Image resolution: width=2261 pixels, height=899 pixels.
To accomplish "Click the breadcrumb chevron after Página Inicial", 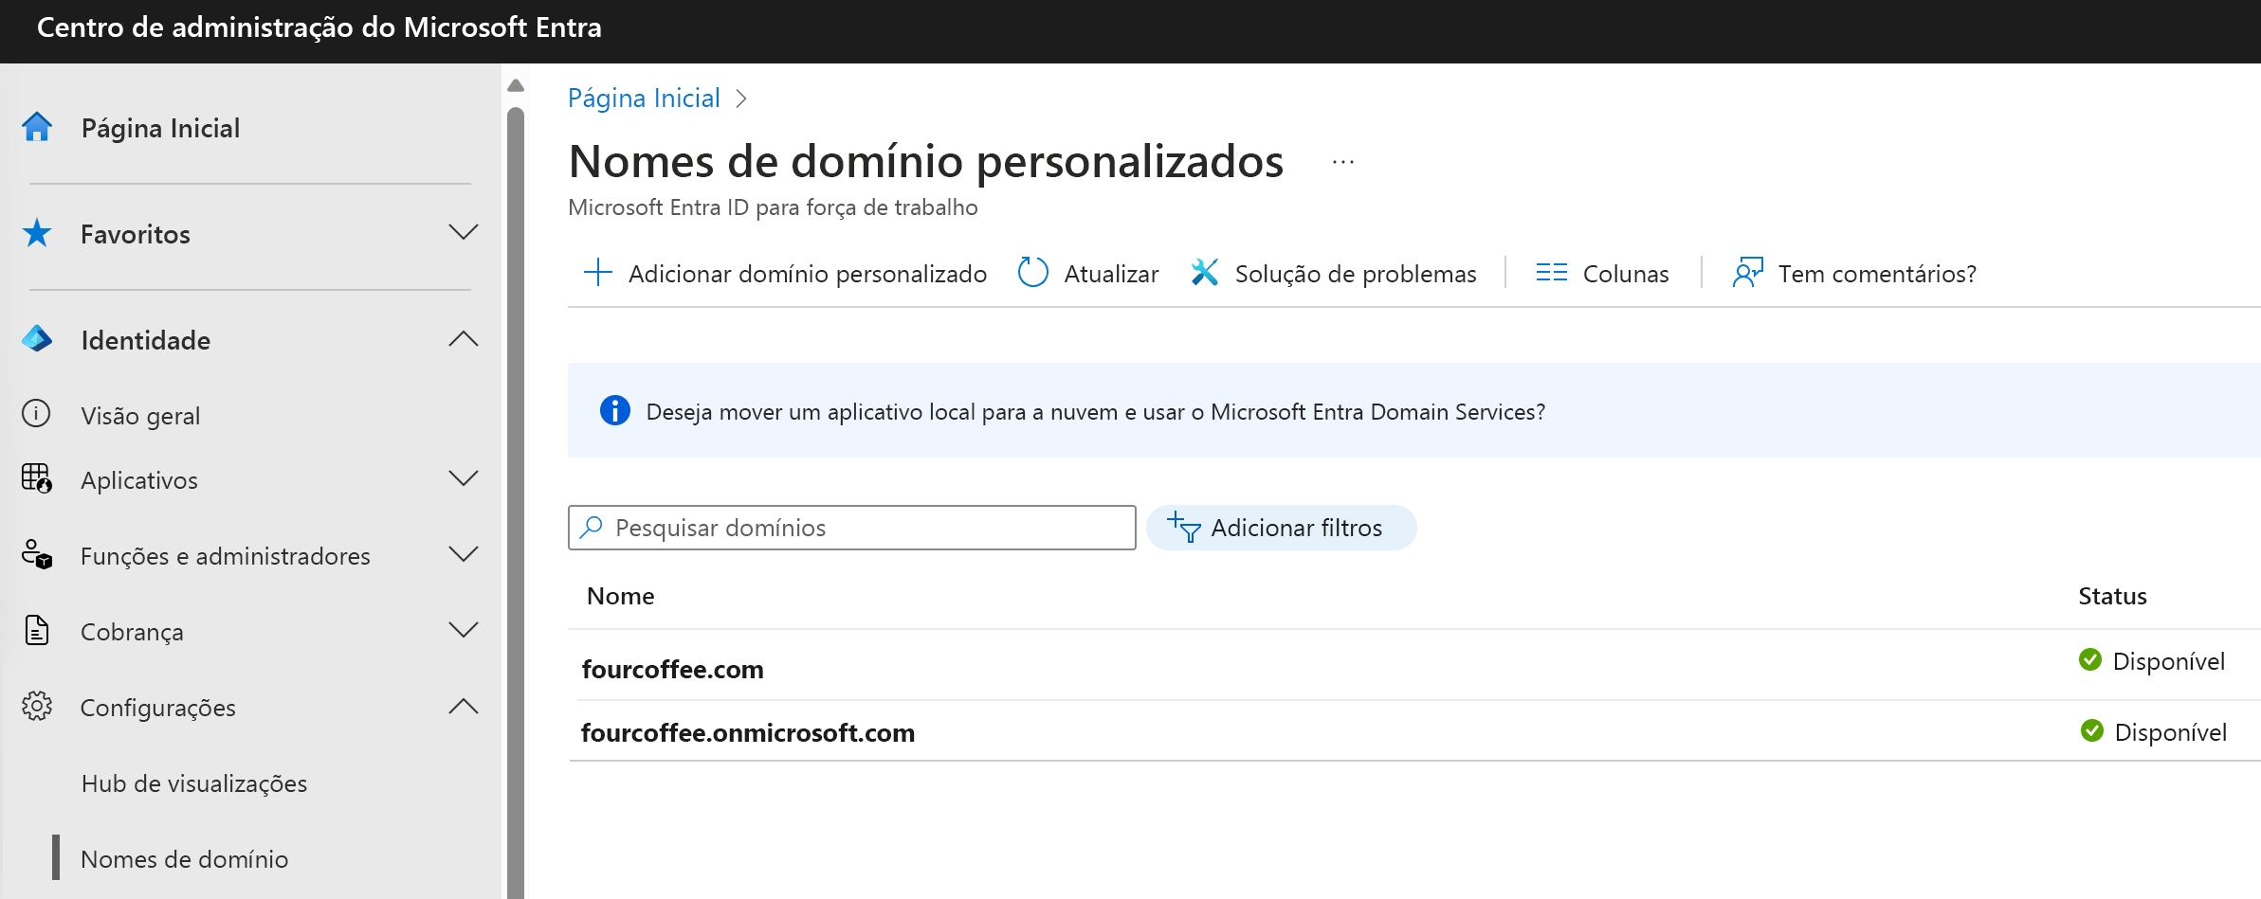I will click(741, 99).
